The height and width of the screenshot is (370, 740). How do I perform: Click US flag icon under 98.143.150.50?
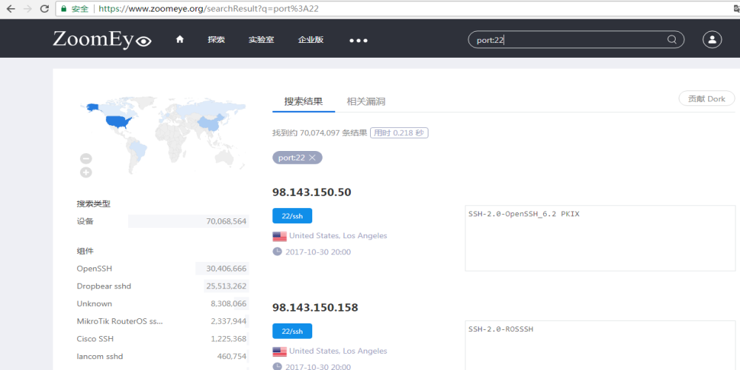280,236
